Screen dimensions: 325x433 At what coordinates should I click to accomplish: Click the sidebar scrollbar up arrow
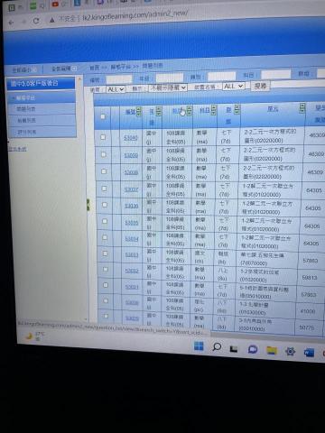[x=80, y=79]
